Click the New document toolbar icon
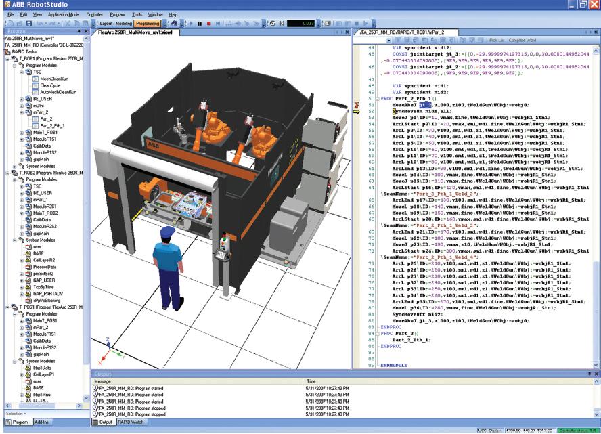Viewport: 601px width, 434px height. pos(11,24)
